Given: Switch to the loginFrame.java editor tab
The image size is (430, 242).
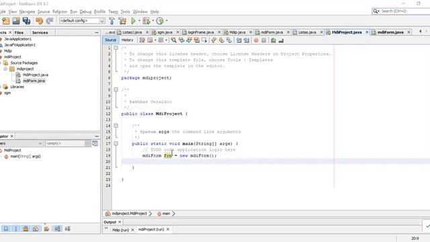Looking at the screenshot, I should coord(201,32).
